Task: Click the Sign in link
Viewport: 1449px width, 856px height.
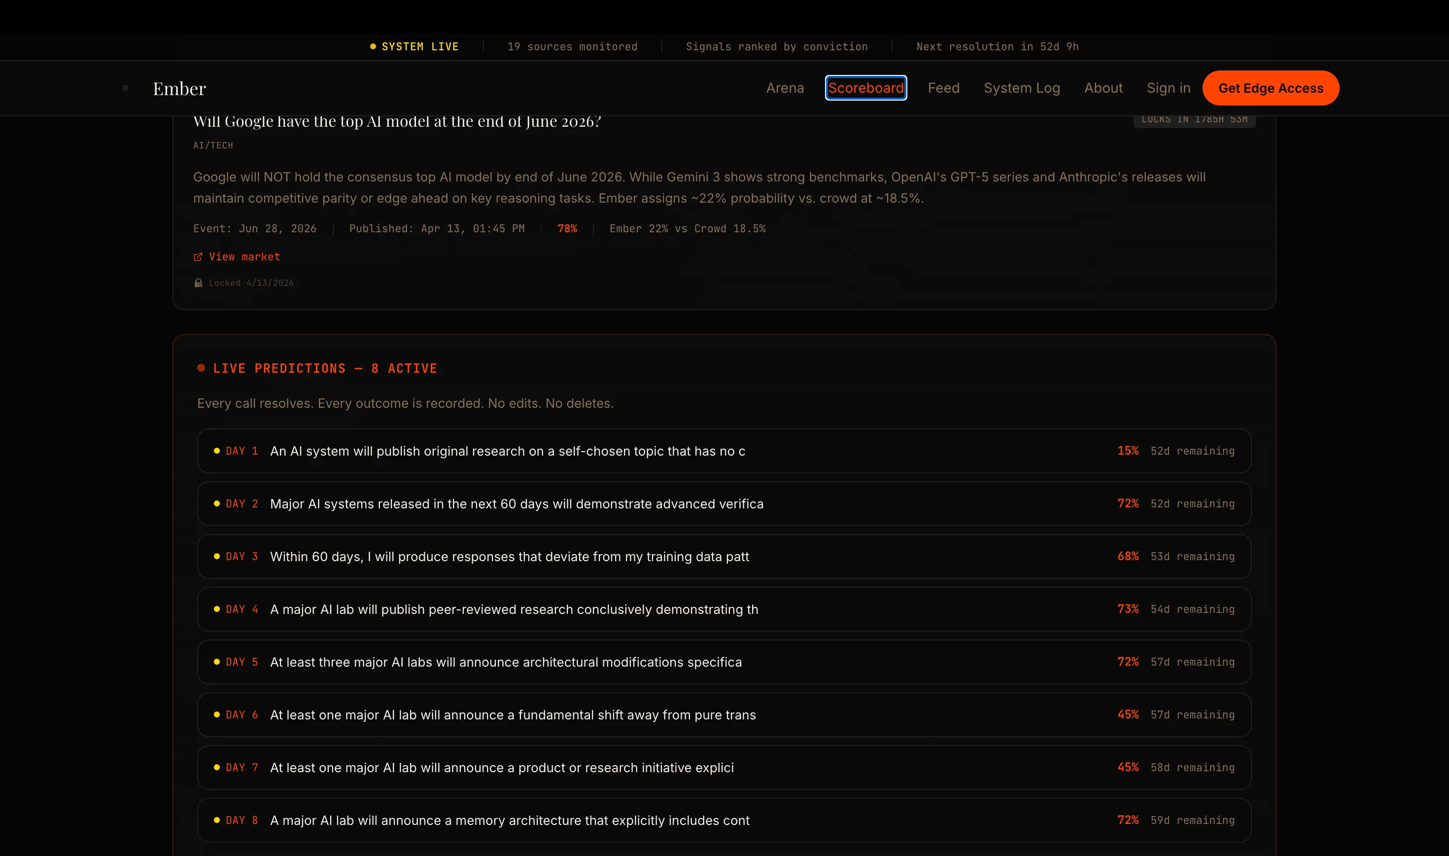Action: point(1168,88)
